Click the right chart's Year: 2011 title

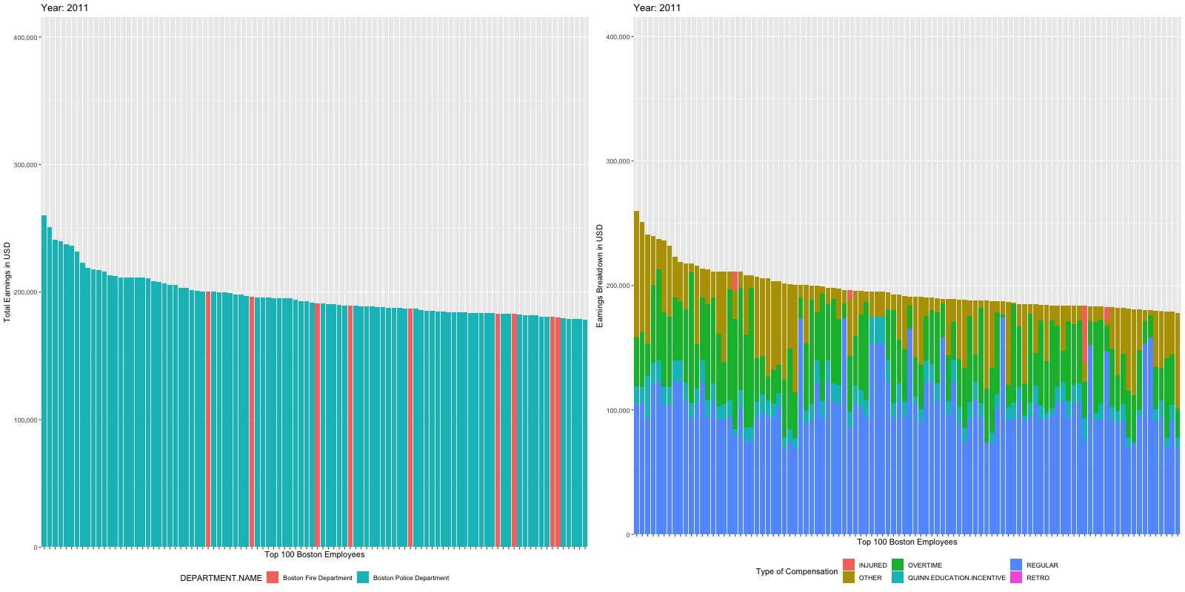(x=657, y=8)
